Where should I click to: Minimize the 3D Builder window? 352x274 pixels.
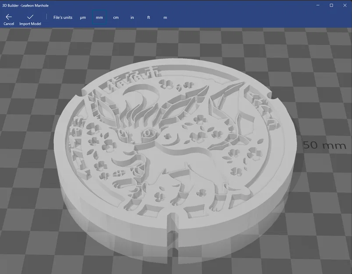point(318,5)
